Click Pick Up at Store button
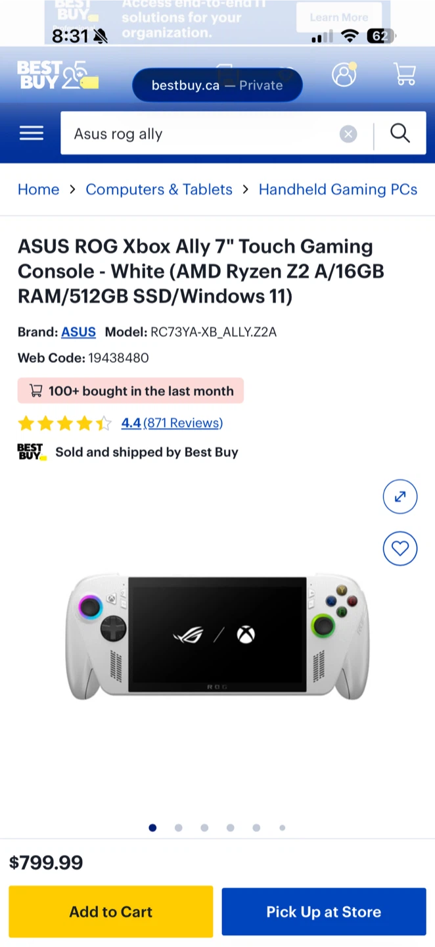435x947 pixels. click(324, 911)
